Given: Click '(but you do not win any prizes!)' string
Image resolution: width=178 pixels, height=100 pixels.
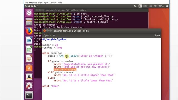Looking at the screenshot, I should point(86,67).
